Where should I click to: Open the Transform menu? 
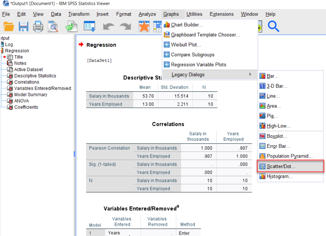[x=79, y=14]
